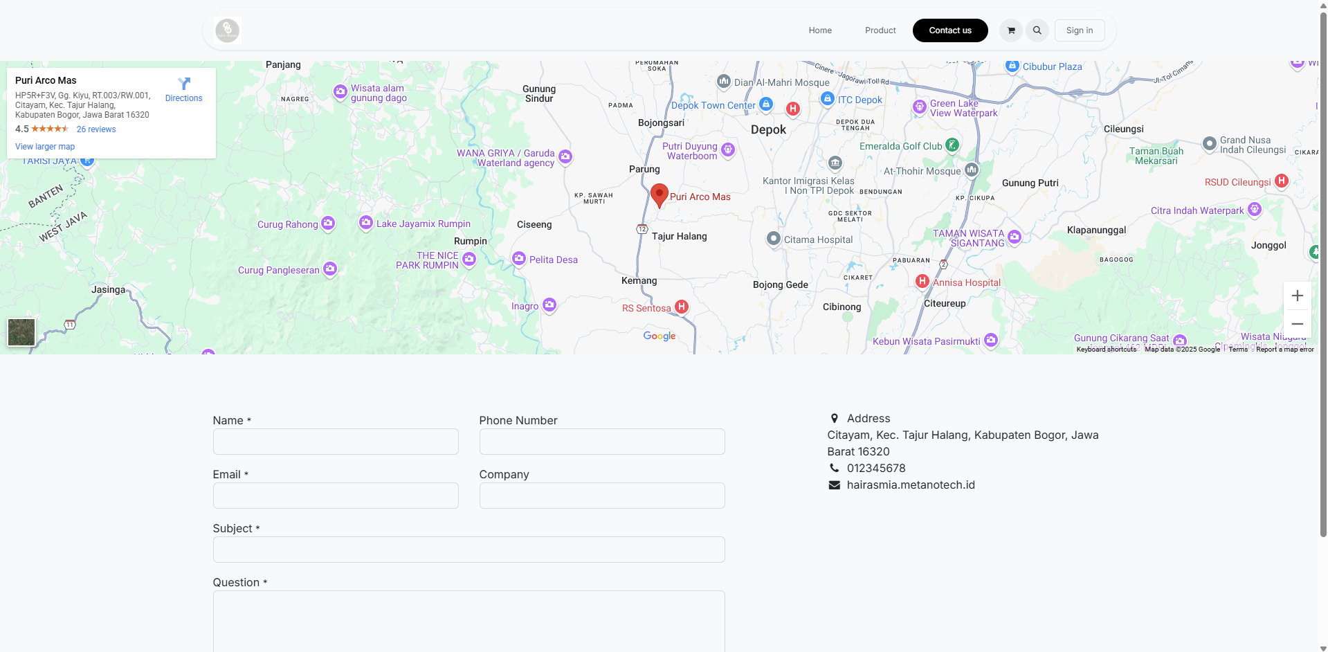The width and height of the screenshot is (1328, 652).
Task: Click ITC Depok shopping marker
Action: [827, 98]
